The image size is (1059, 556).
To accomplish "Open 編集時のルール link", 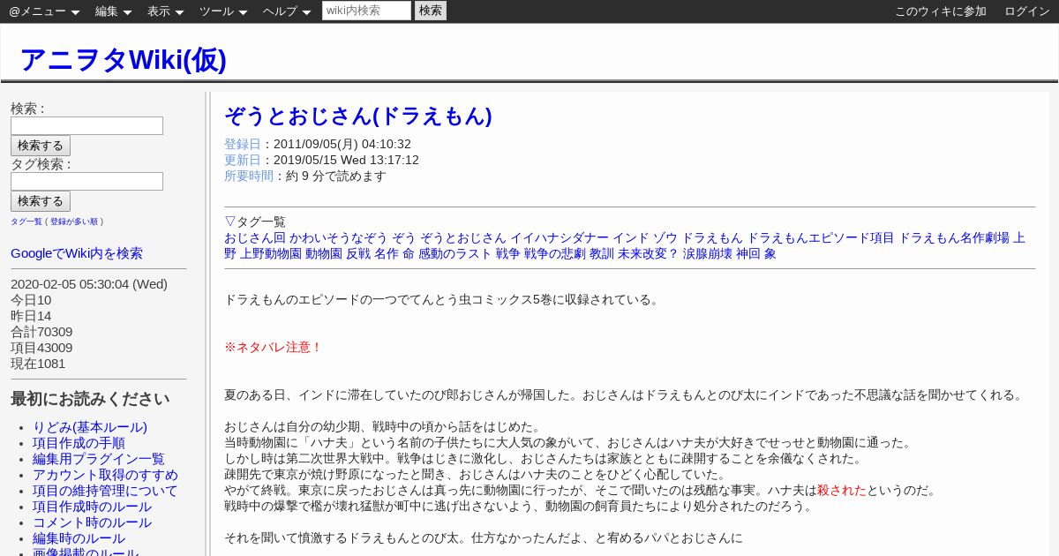I will point(79,538).
